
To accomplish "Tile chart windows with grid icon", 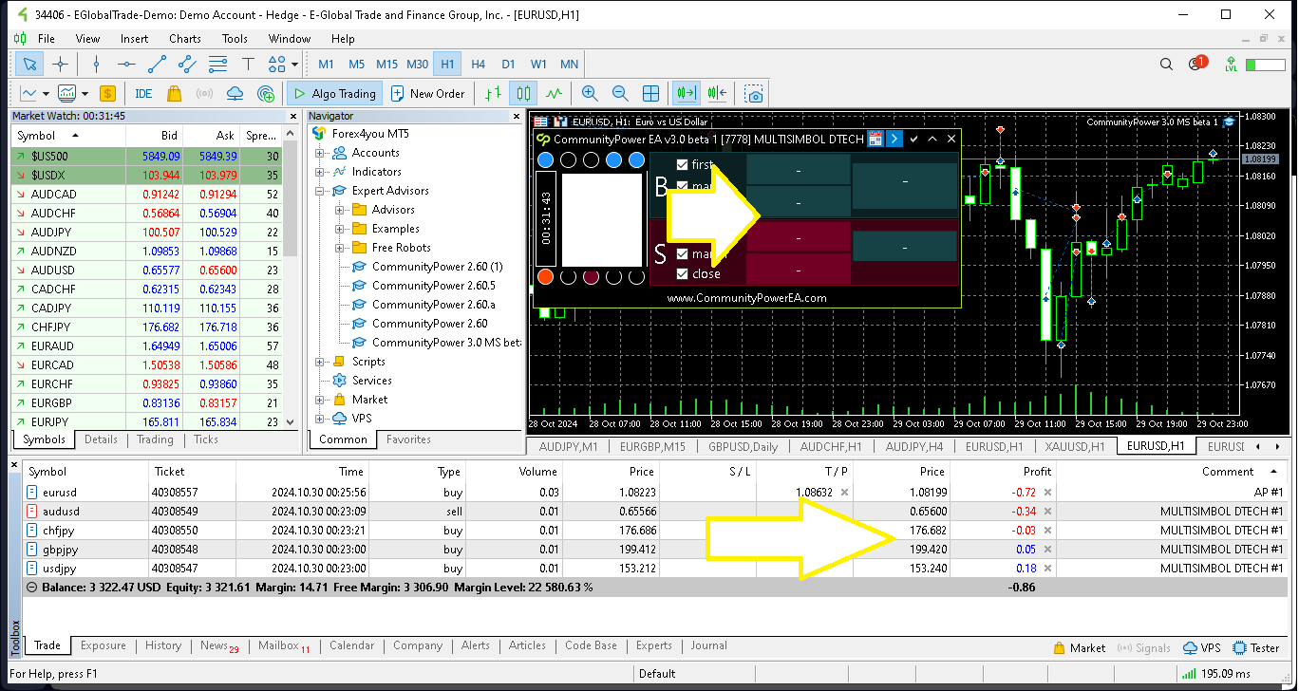I will (x=651, y=94).
